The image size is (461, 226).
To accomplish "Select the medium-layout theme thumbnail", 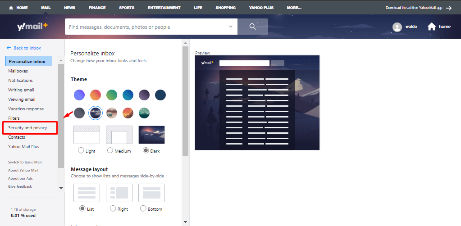I will pos(119,135).
